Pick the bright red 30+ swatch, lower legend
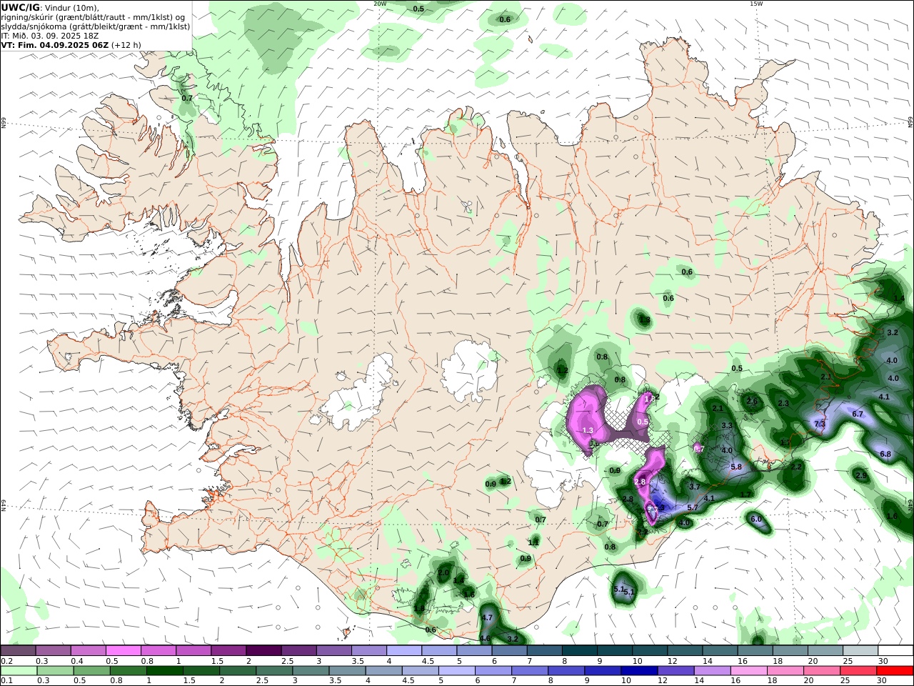 (895, 670)
